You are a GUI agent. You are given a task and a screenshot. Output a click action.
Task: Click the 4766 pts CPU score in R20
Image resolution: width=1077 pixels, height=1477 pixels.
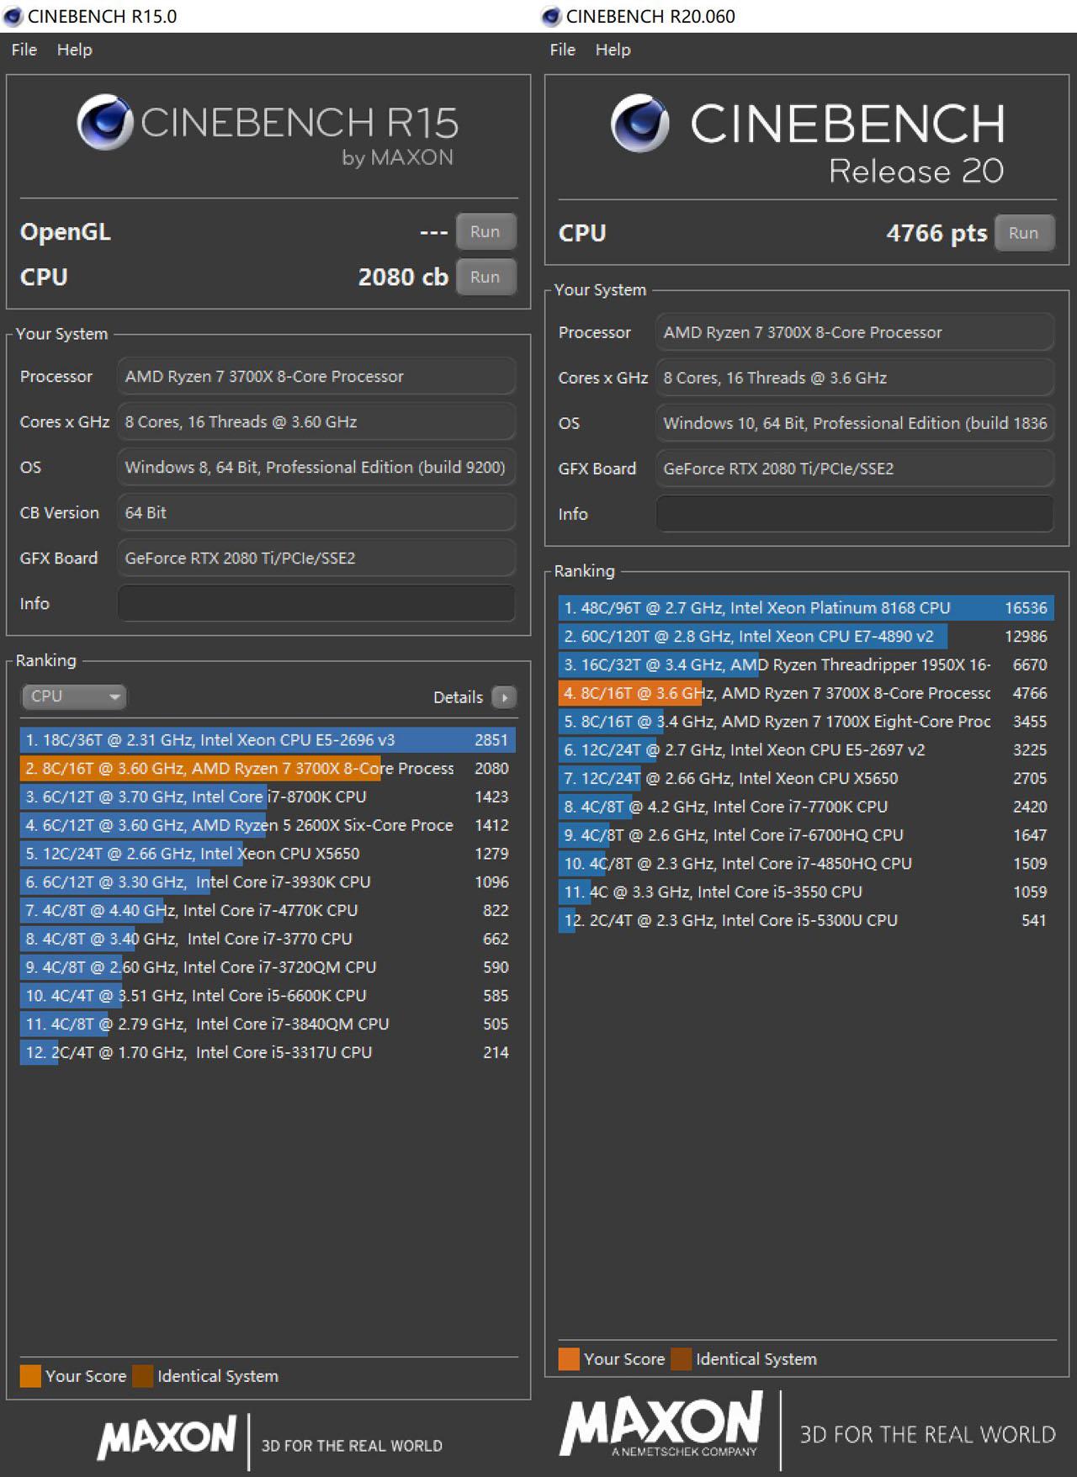click(936, 233)
